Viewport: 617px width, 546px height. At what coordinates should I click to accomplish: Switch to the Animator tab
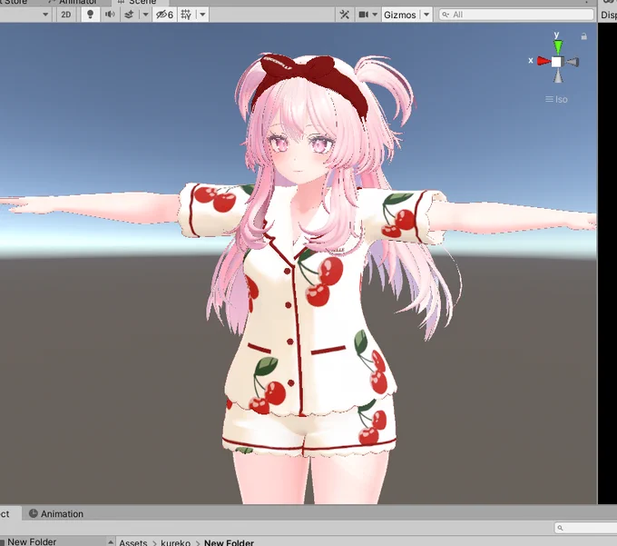pyautogui.click(x=74, y=2)
